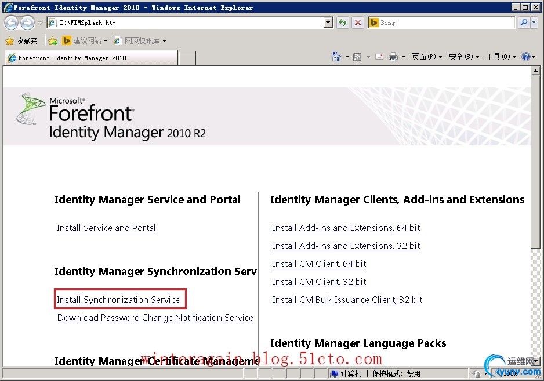The height and width of the screenshot is (381, 544).
Task: Click the search magnifier icon
Action: coord(524,23)
